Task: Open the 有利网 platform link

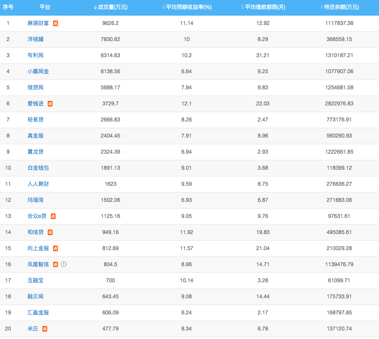Action: pos(36,55)
